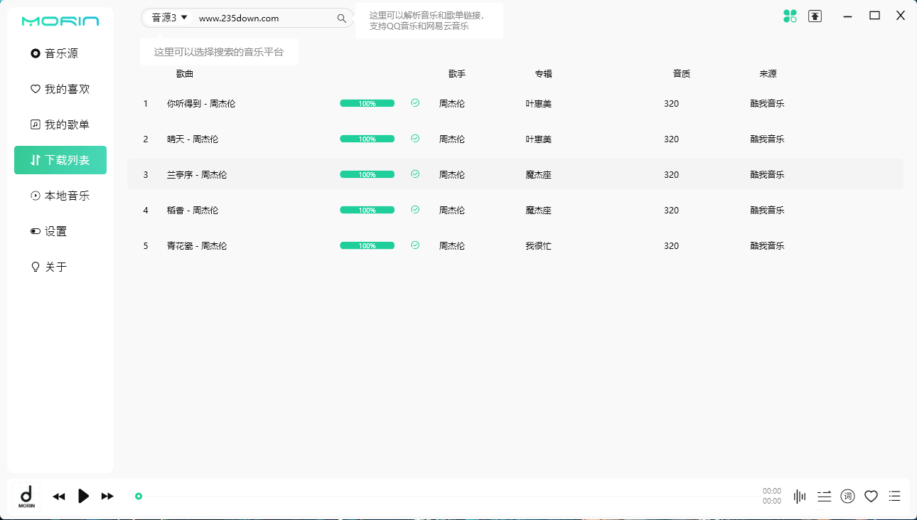Start playback with the play button
The height and width of the screenshot is (520, 917).
pyautogui.click(x=83, y=496)
